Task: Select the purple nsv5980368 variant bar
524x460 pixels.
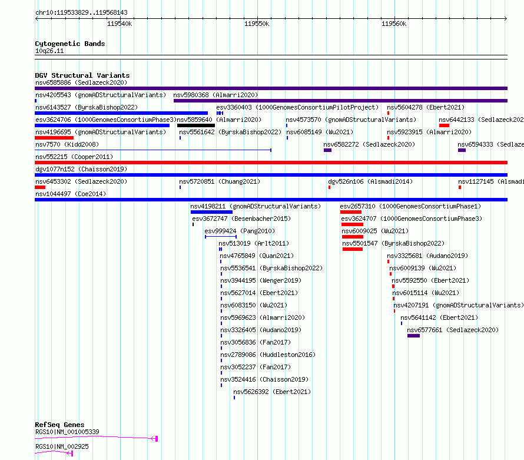Action: point(340,101)
